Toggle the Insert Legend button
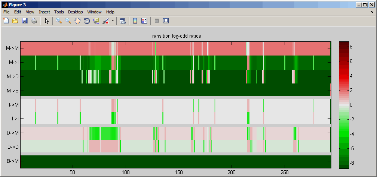Image resolution: width=377 pixels, height=177 pixels. (144, 21)
